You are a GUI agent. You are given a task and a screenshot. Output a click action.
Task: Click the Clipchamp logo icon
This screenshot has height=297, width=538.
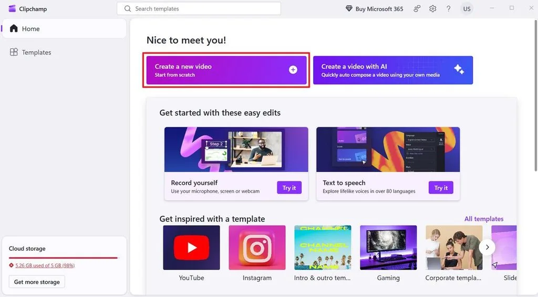click(x=12, y=8)
